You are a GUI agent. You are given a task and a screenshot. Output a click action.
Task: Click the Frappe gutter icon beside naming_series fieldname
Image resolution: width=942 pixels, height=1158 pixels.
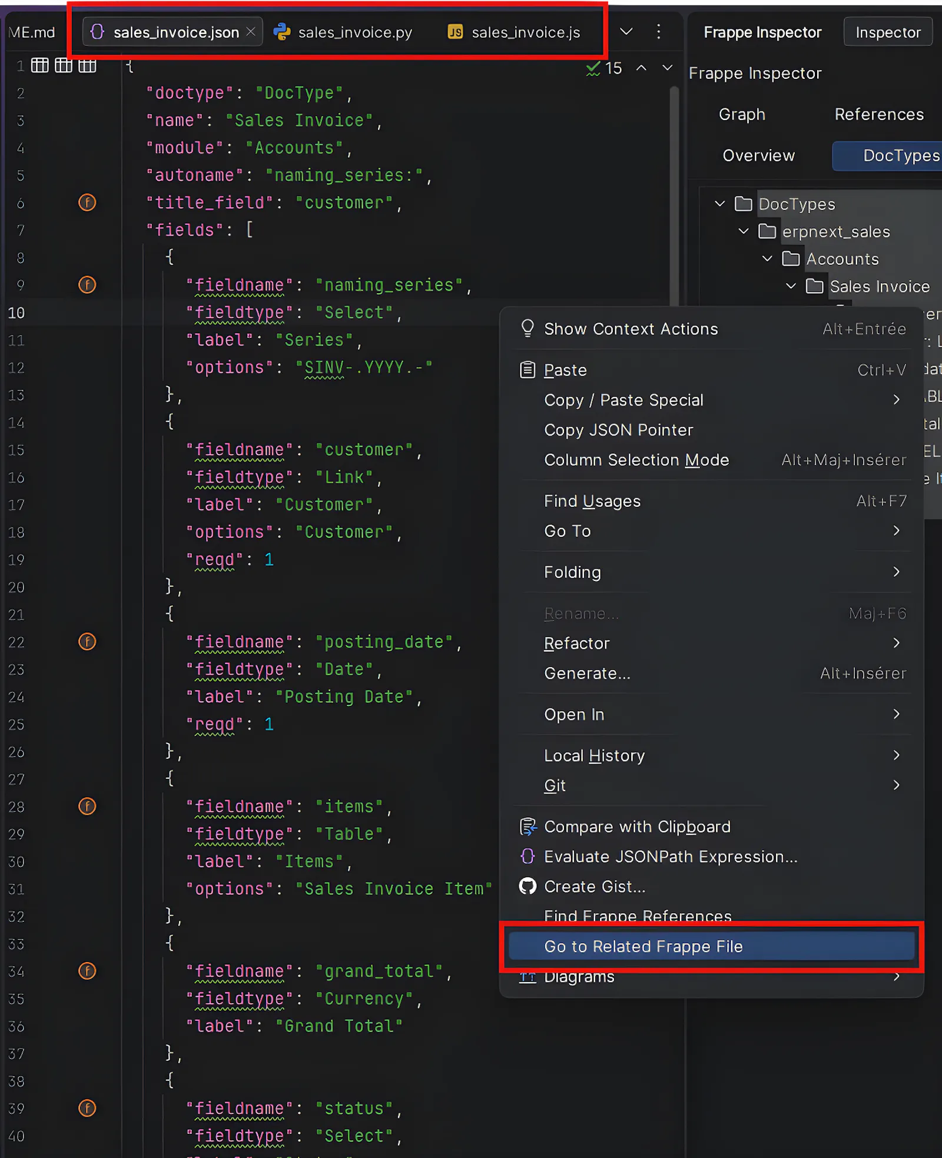coord(87,285)
